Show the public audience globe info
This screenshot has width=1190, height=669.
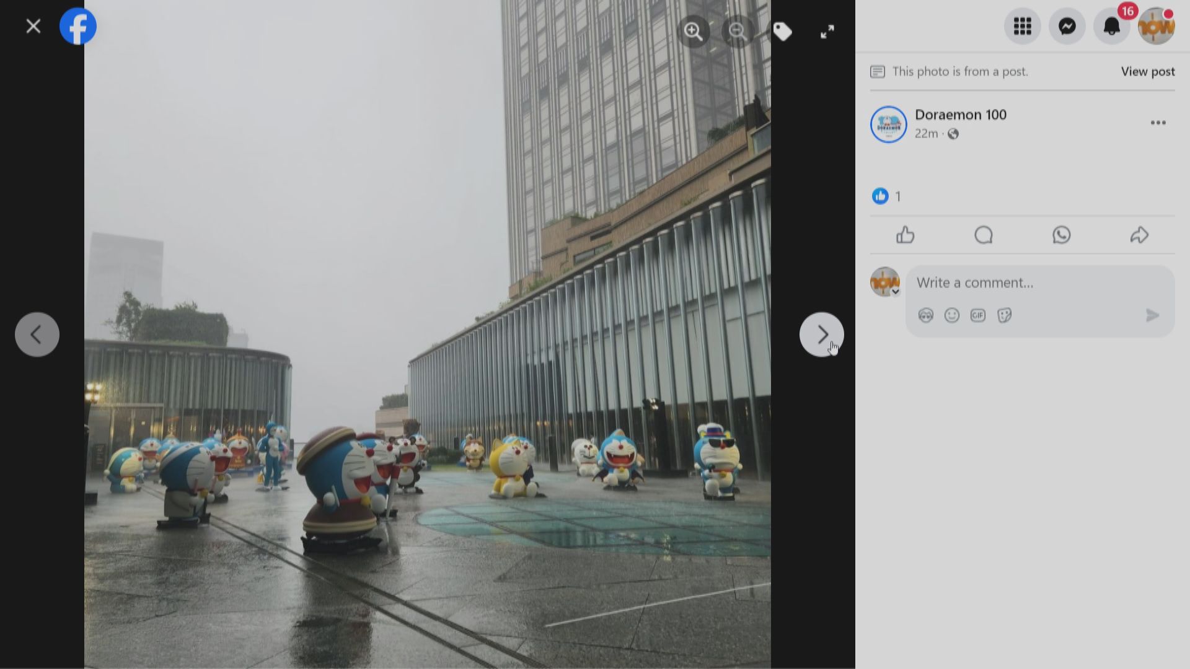[x=953, y=134]
